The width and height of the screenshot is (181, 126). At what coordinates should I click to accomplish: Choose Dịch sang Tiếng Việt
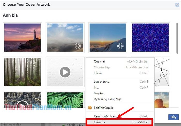coord(120,99)
